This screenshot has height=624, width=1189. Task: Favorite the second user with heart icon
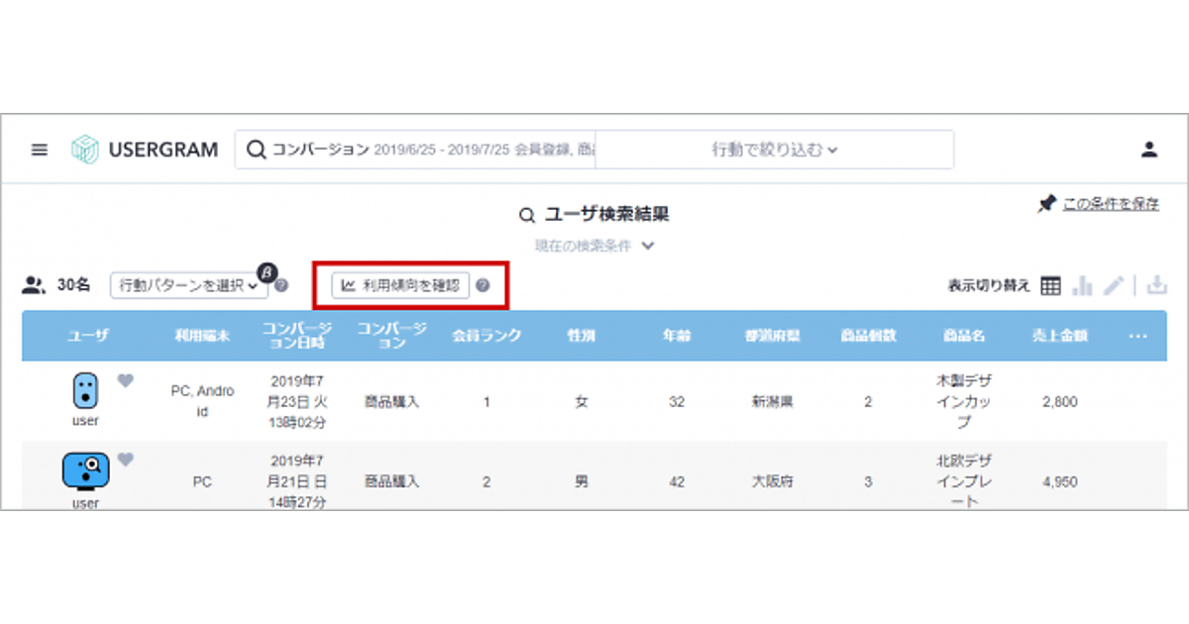[x=125, y=460]
